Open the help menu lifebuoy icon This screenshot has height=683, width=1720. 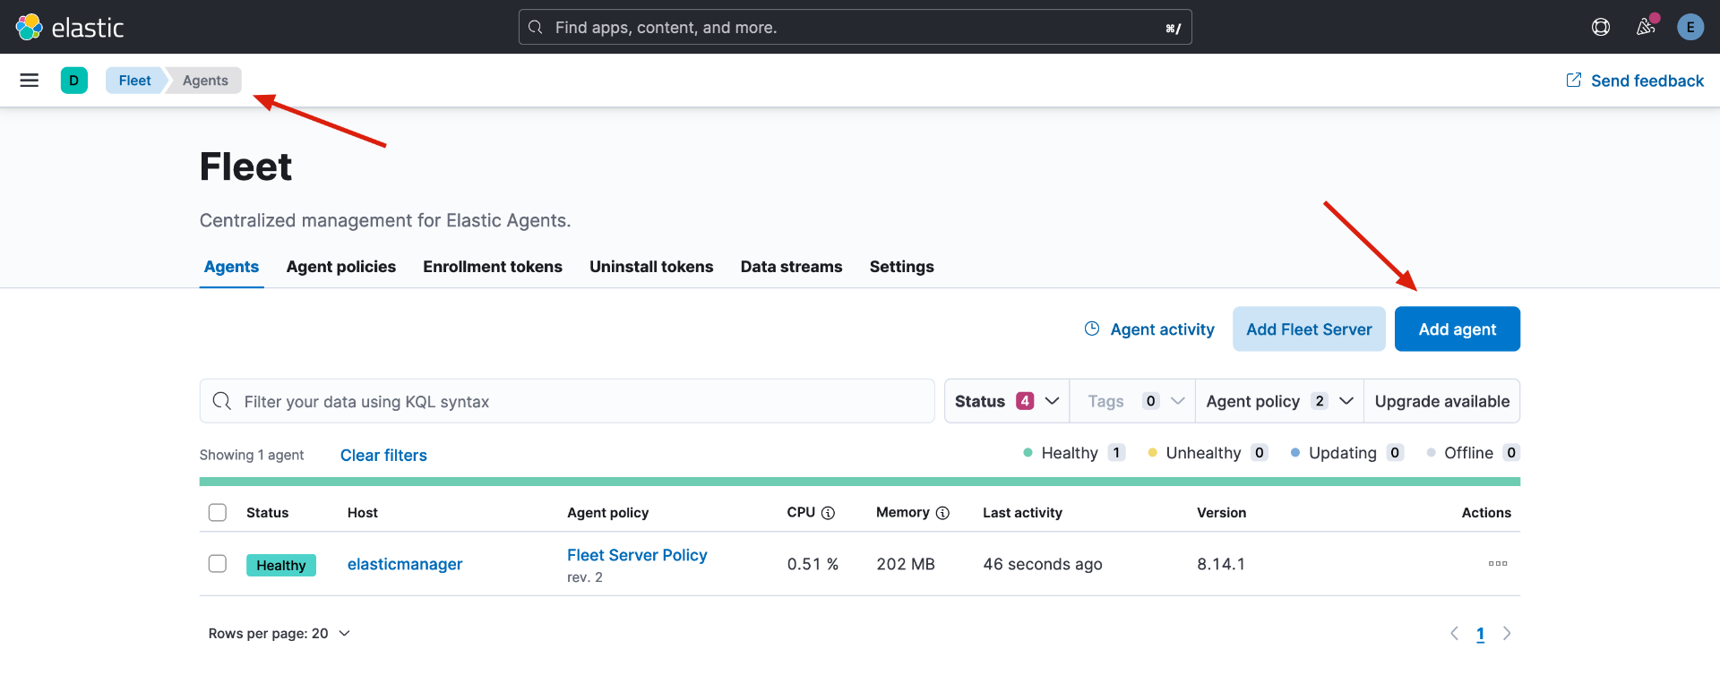tap(1601, 27)
